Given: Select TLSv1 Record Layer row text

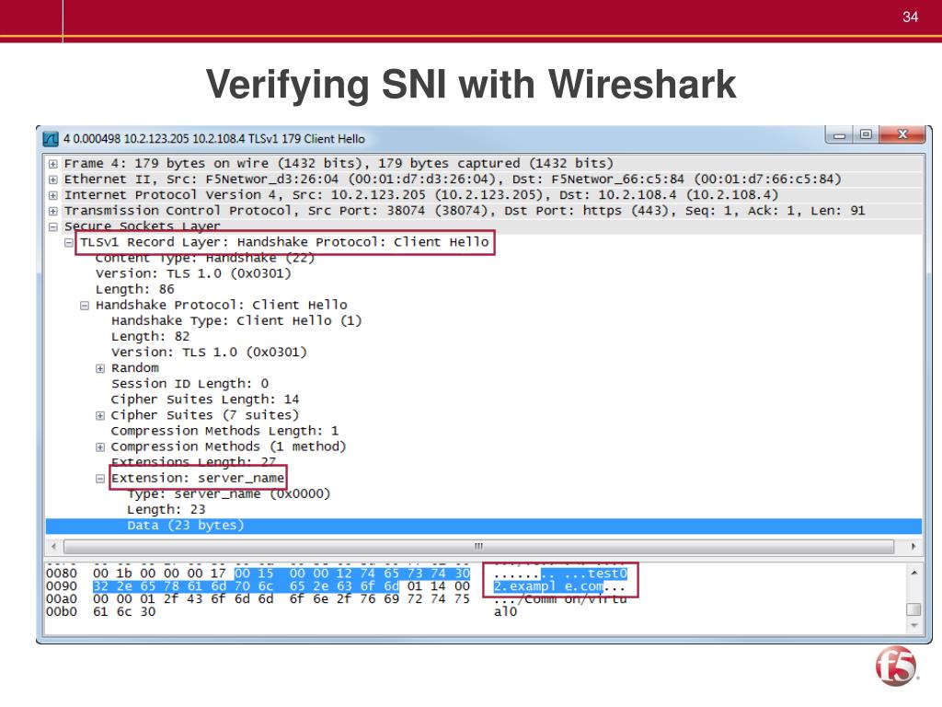Looking at the screenshot, I should (x=285, y=242).
